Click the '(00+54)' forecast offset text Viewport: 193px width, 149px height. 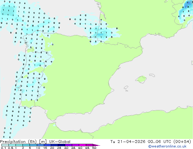click(182, 142)
